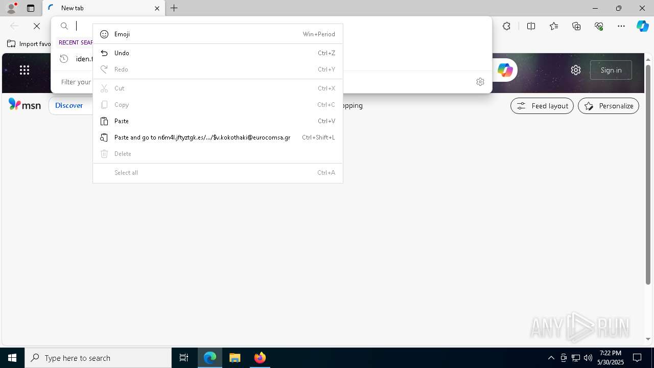Open MSN page settings gear
Screen dimensions: 654x368
tap(576, 70)
